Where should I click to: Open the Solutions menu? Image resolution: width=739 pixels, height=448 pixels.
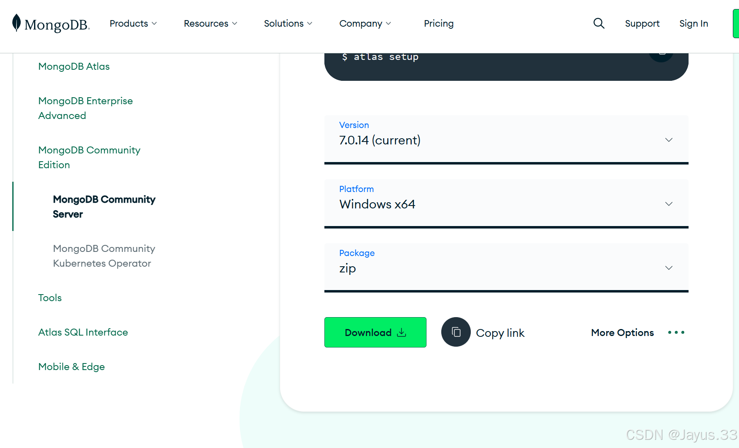(x=288, y=23)
